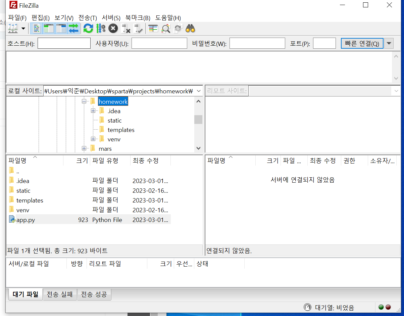The width and height of the screenshot is (404, 316).
Task: Toggle transfer queue display
Action: tap(73, 29)
